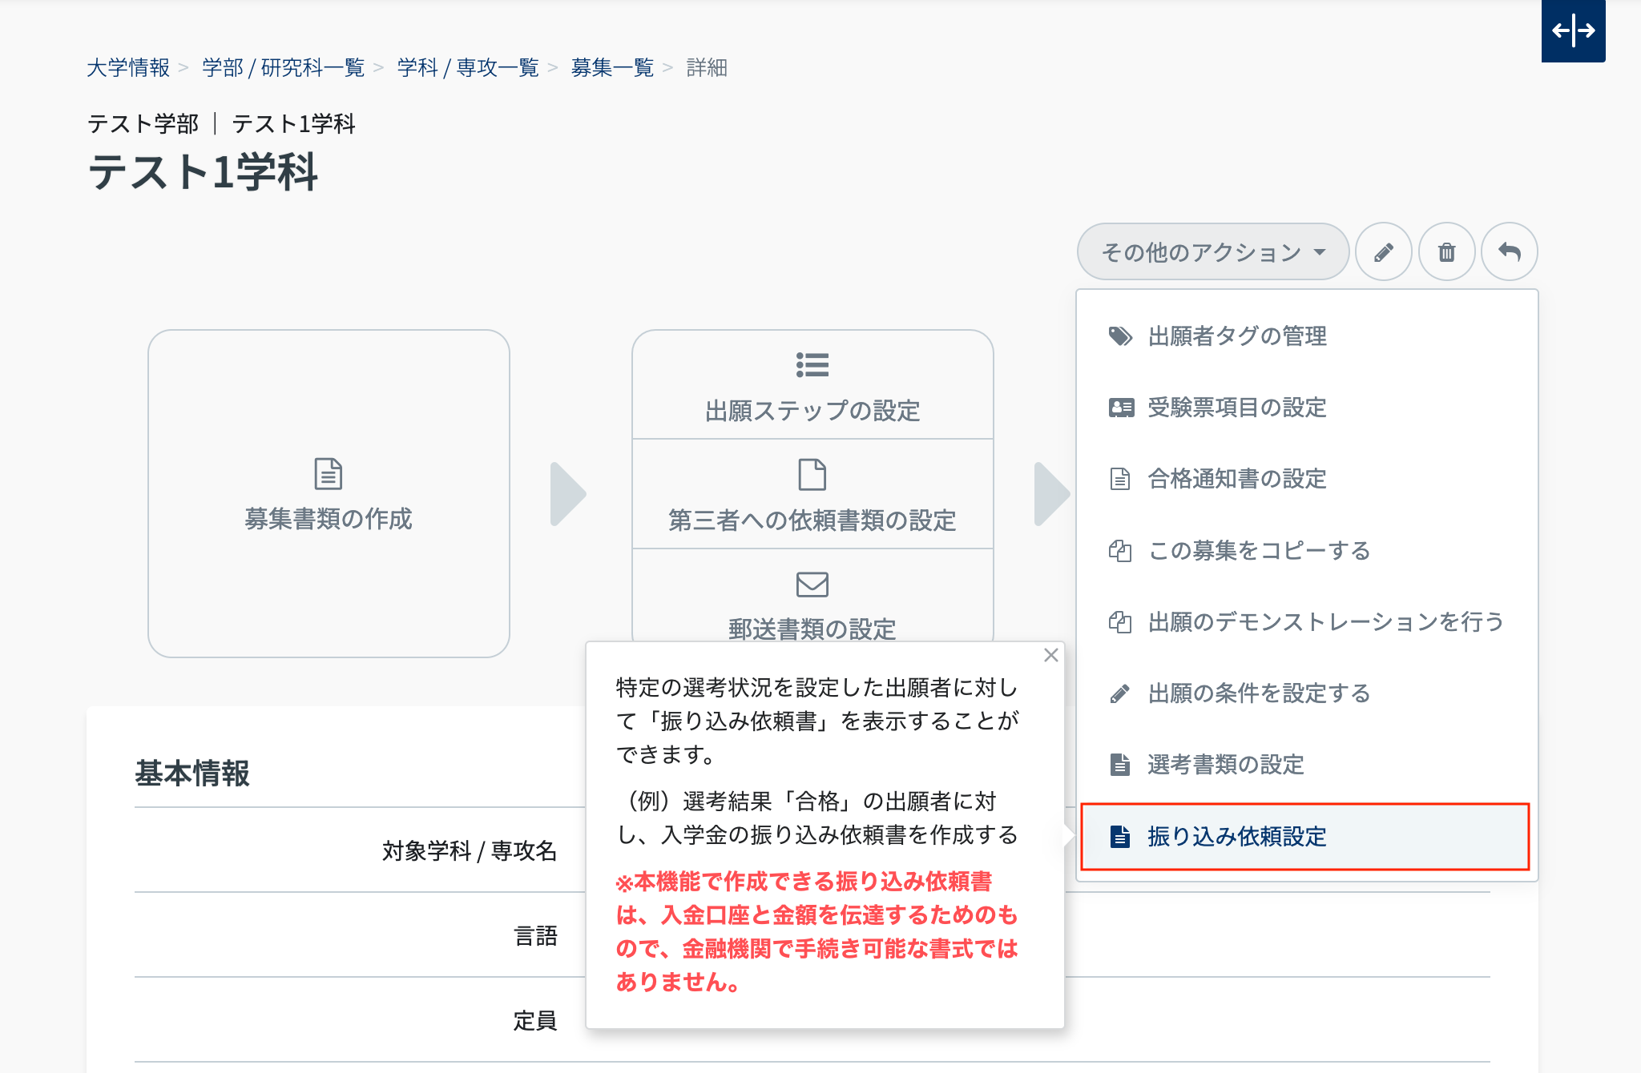The height and width of the screenshot is (1073, 1641).
Task: Click the sidebar collapse arrows icon
Action: [1573, 31]
